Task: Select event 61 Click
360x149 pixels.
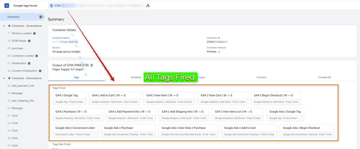Action: [13, 116]
